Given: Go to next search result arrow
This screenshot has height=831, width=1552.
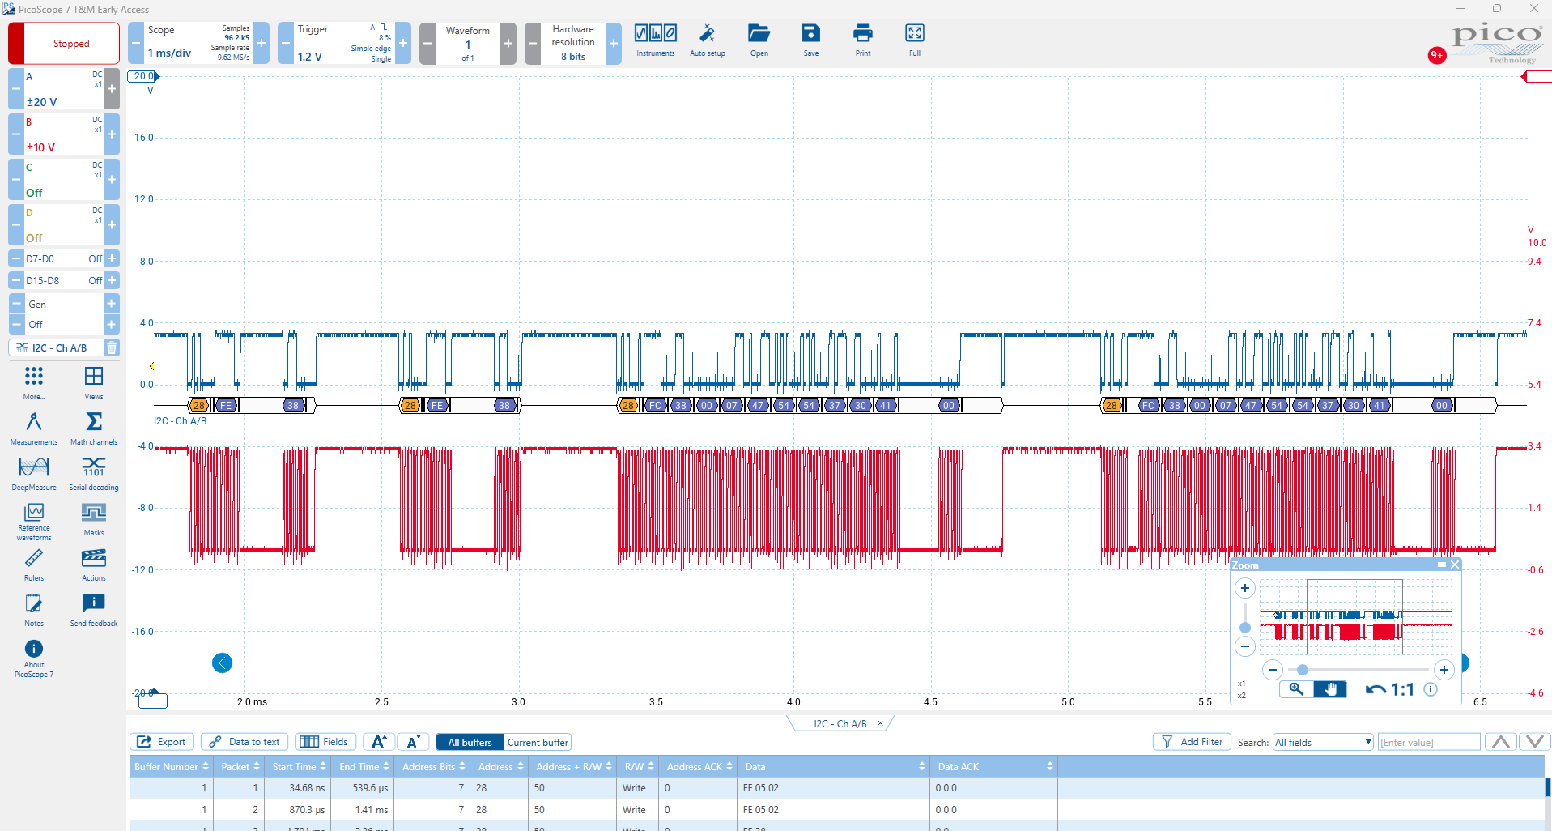Looking at the screenshot, I should click(1535, 742).
